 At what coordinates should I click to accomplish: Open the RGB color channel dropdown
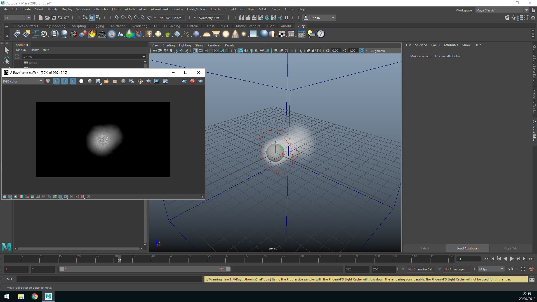click(x=41, y=81)
